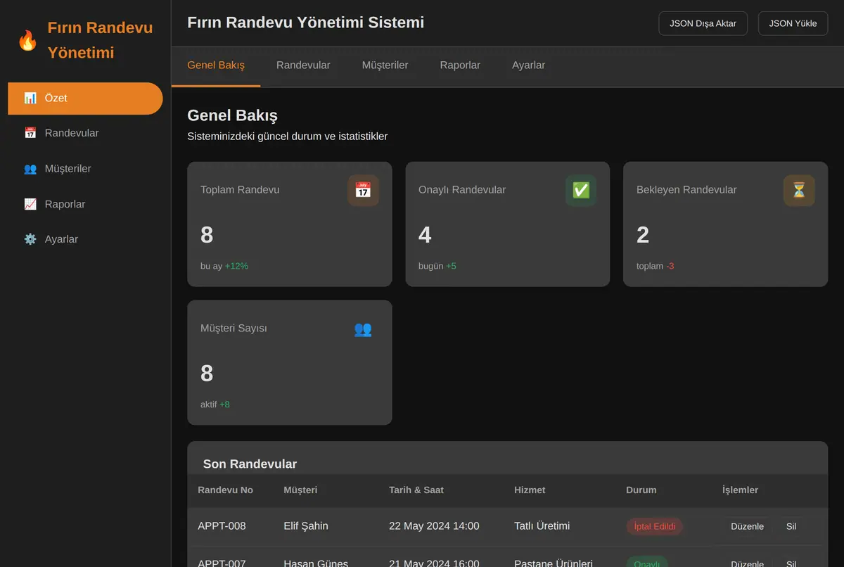
Task: Open Müşteriler from the sidebar
Action: point(85,169)
